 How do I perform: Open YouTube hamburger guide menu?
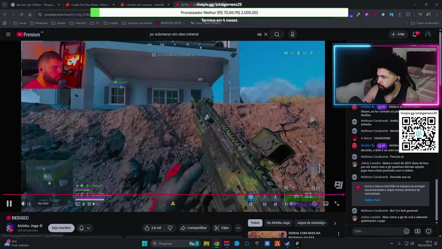click(x=8, y=34)
